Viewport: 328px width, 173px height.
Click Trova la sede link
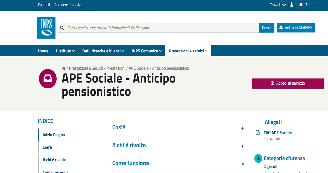click(280, 5)
